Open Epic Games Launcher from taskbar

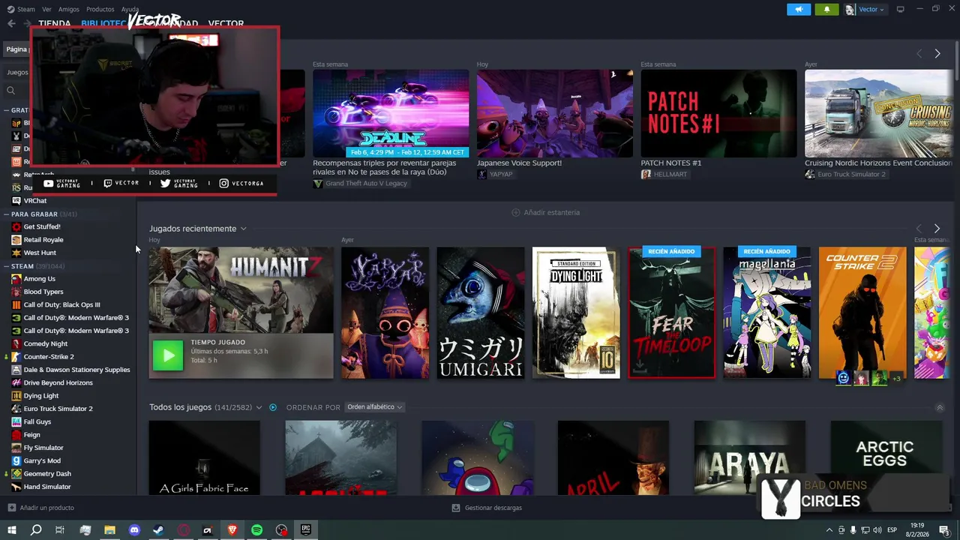click(306, 530)
